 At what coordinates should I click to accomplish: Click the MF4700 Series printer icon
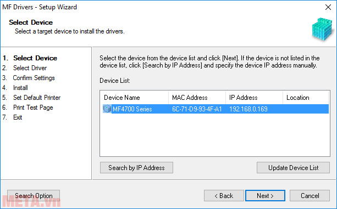pos(107,109)
